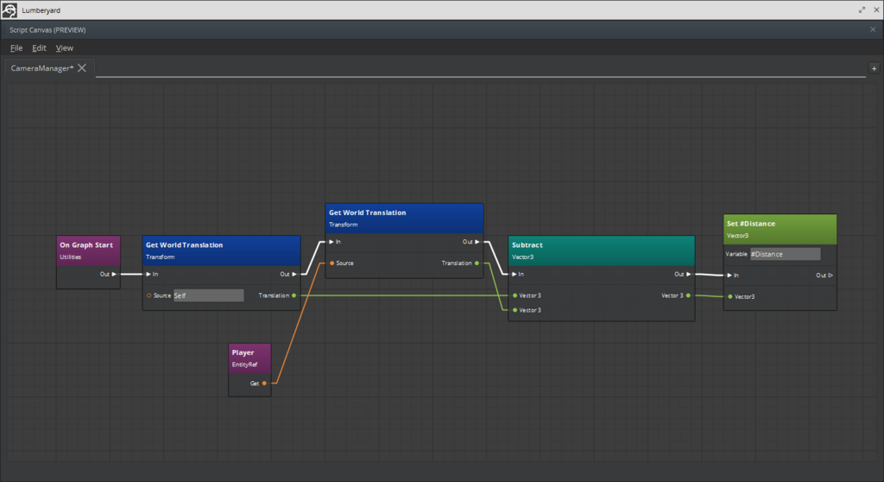The width and height of the screenshot is (884, 482).
Task: Click Out pin on upper Get World Translation node
Action: coord(477,242)
